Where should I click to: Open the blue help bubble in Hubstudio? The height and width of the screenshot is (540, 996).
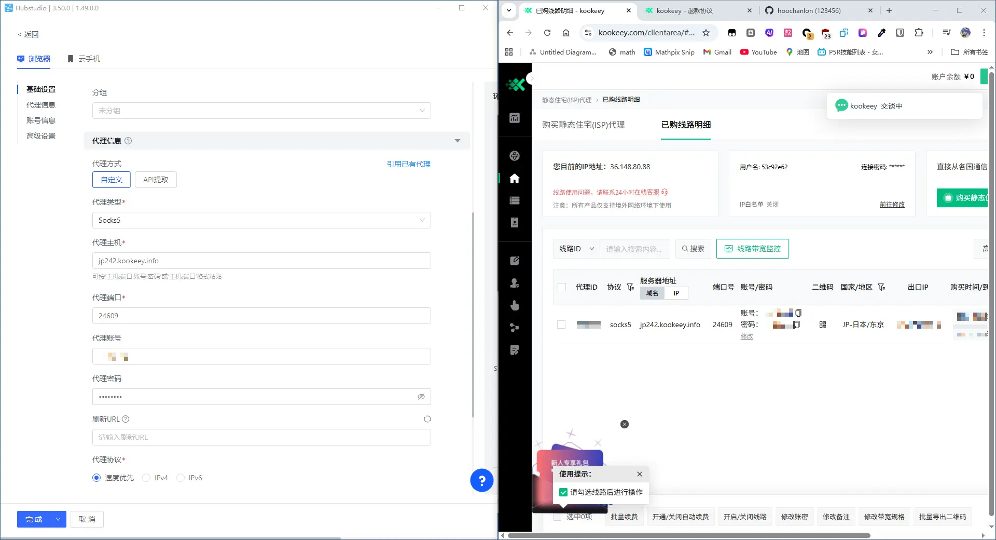[481, 480]
